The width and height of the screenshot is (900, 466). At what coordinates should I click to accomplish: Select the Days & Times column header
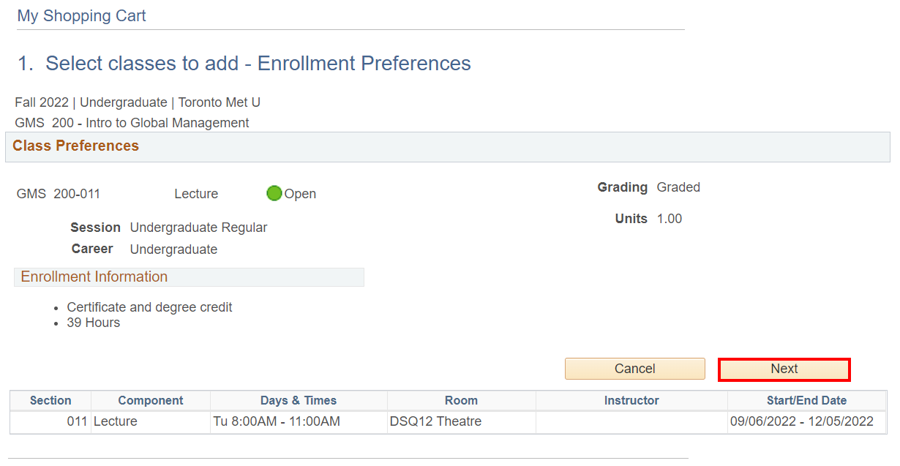pos(299,401)
